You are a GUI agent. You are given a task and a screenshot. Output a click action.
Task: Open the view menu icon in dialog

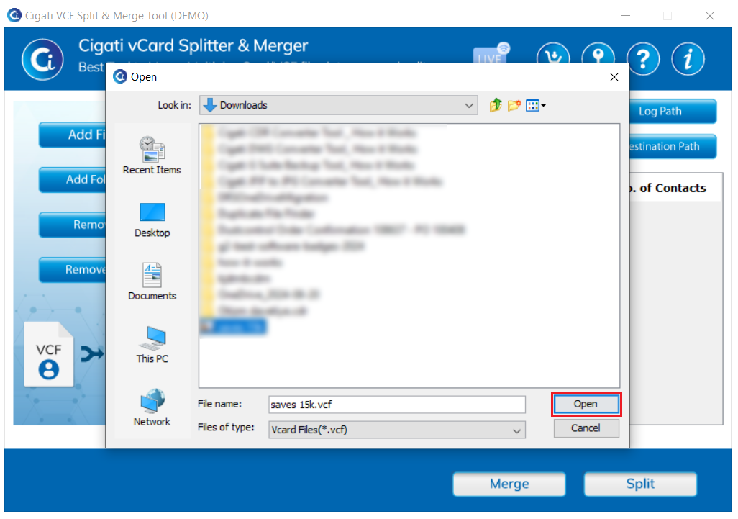pyautogui.click(x=536, y=106)
